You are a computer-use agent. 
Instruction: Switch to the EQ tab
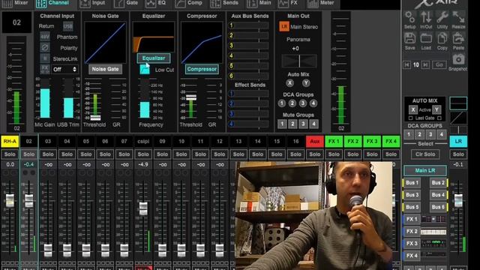(156, 3)
